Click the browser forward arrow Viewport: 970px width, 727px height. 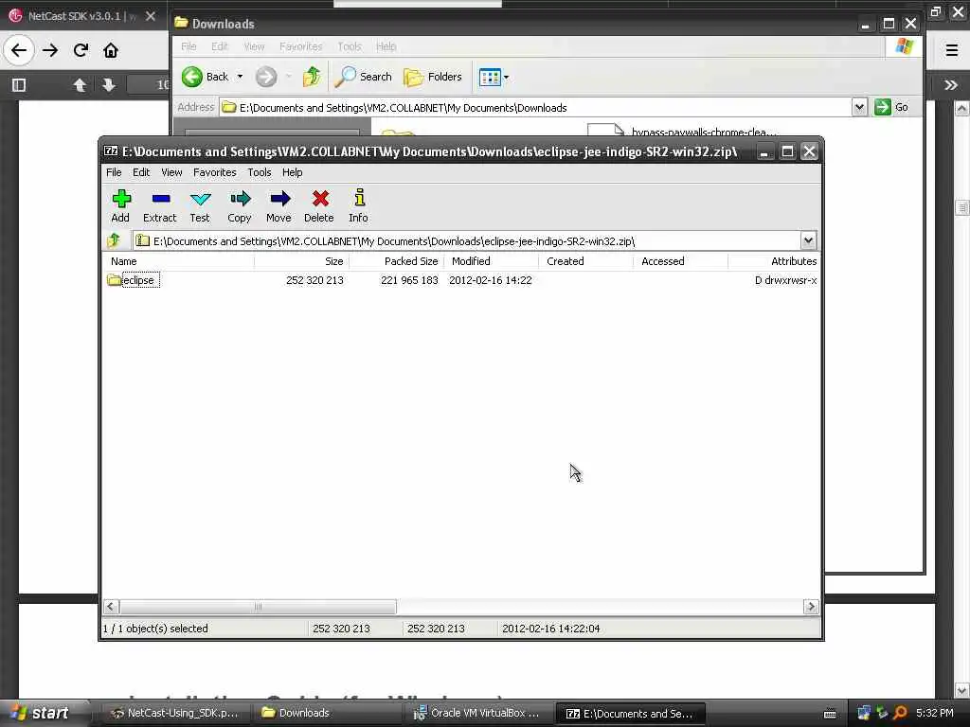point(50,50)
